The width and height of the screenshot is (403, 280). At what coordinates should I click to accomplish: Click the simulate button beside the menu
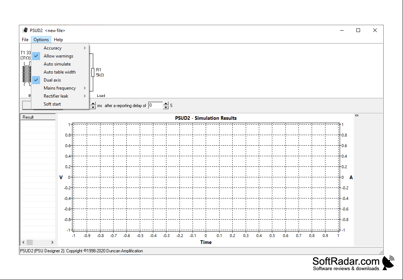(x=27, y=105)
